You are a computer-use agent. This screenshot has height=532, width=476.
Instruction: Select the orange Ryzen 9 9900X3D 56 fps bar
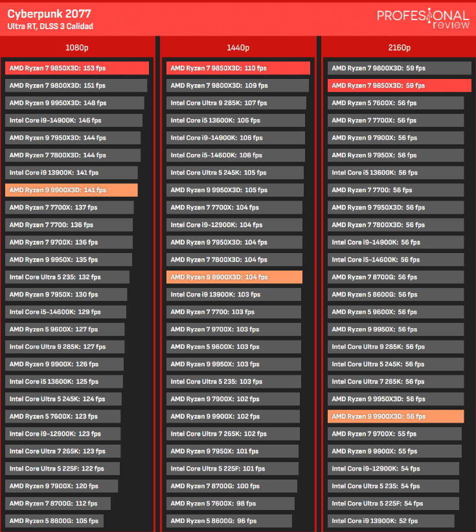click(x=396, y=416)
